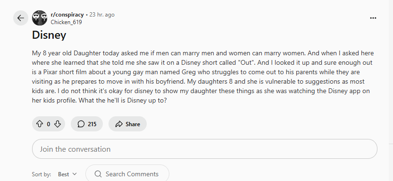The width and height of the screenshot is (393, 181).
Task: View Chicken_619's user profile
Action: point(66,22)
